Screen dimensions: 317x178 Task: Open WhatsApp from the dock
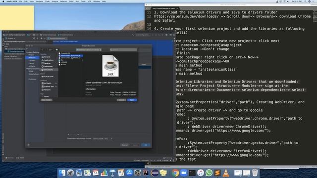click(x=209, y=173)
